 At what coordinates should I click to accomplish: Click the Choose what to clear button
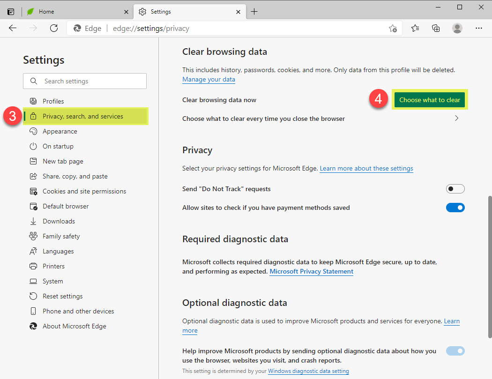coord(429,100)
